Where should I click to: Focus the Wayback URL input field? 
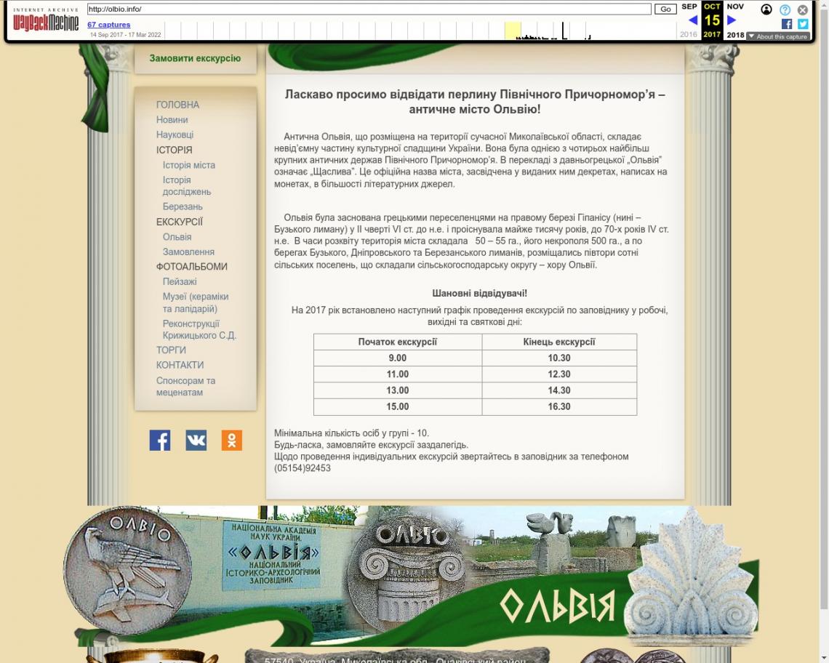(369, 9)
